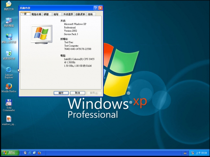The height and width of the screenshot is (157, 210).
Task: Select the Mozilla Firefox desktop icon
Action: pos(9,88)
